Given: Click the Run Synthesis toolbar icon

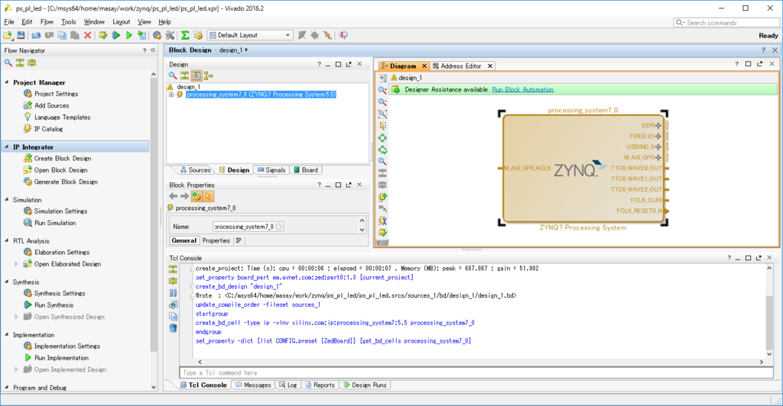Looking at the screenshot, I should (x=116, y=35).
